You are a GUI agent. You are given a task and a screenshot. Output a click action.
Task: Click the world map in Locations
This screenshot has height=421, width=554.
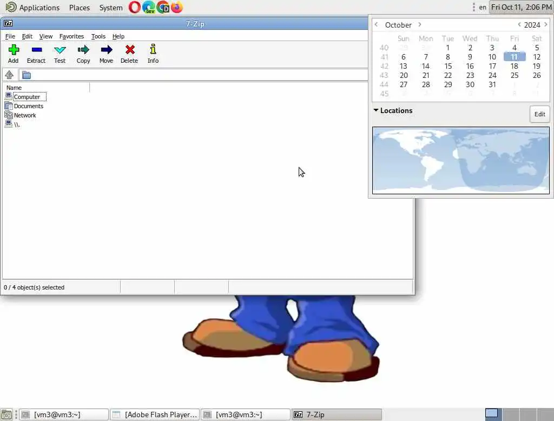pyautogui.click(x=461, y=161)
